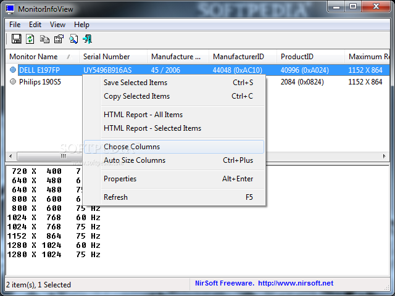Select HTML Report - Selected Items
The width and height of the screenshot is (395, 296).
click(x=174, y=128)
